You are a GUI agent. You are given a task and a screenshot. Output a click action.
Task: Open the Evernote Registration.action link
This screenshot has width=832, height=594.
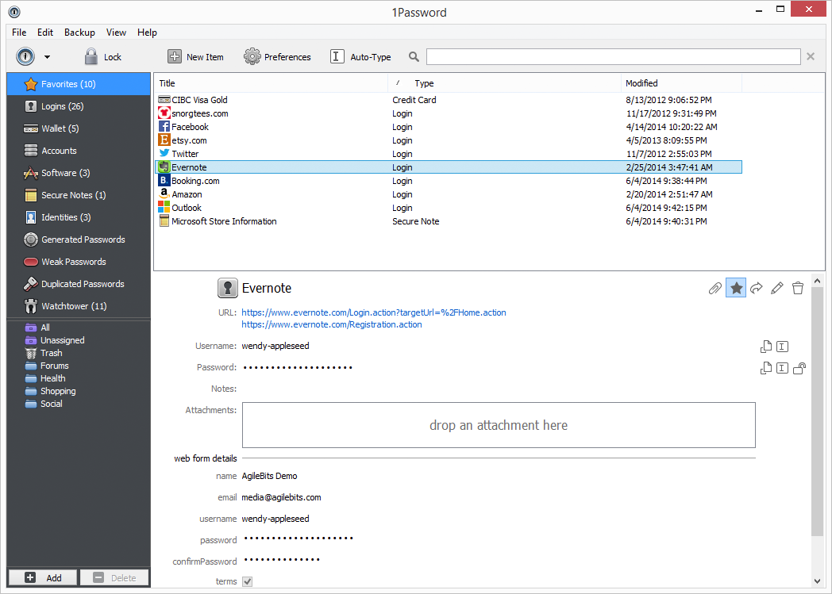coord(331,324)
